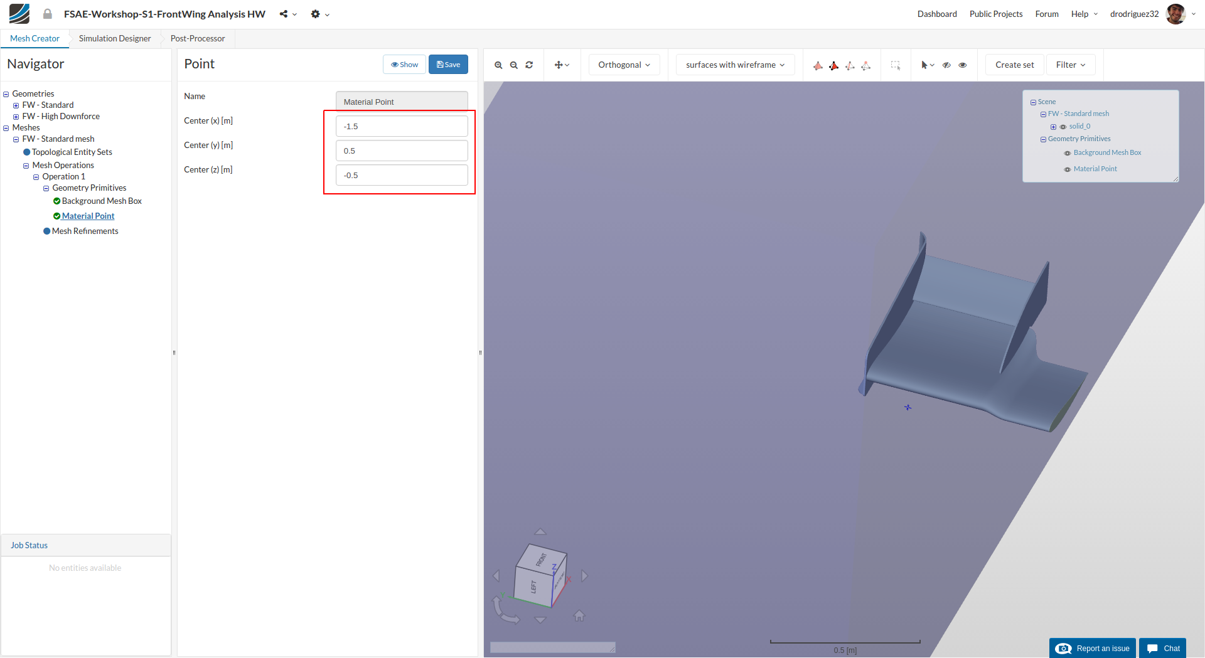The height and width of the screenshot is (658, 1205).
Task: Zoom in on the 3D viewer
Action: [x=498, y=65]
